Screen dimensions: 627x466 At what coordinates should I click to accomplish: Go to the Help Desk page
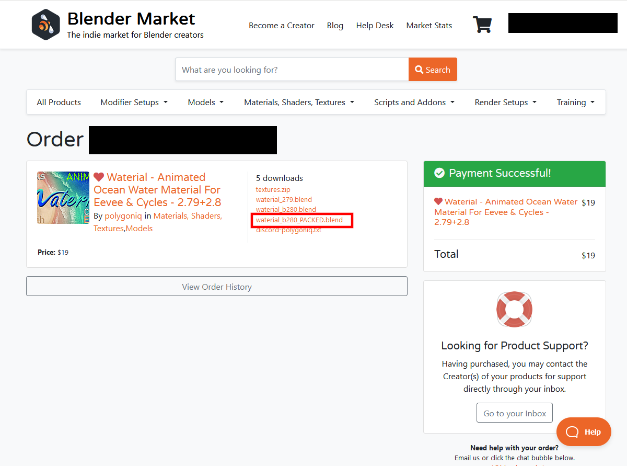[x=375, y=25]
